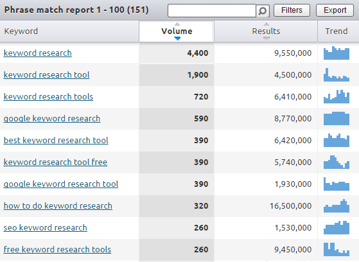Screen dimensions: 359x262
Task: View trend chart for 'google keyword research'
Action: pyautogui.click(x=337, y=118)
